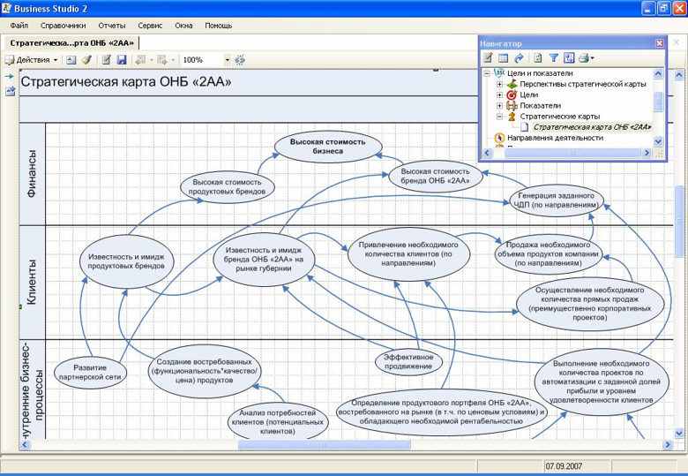Select Развитие партнерской сети ellipse
The image size is (688, 476).
tap(90, 373)
